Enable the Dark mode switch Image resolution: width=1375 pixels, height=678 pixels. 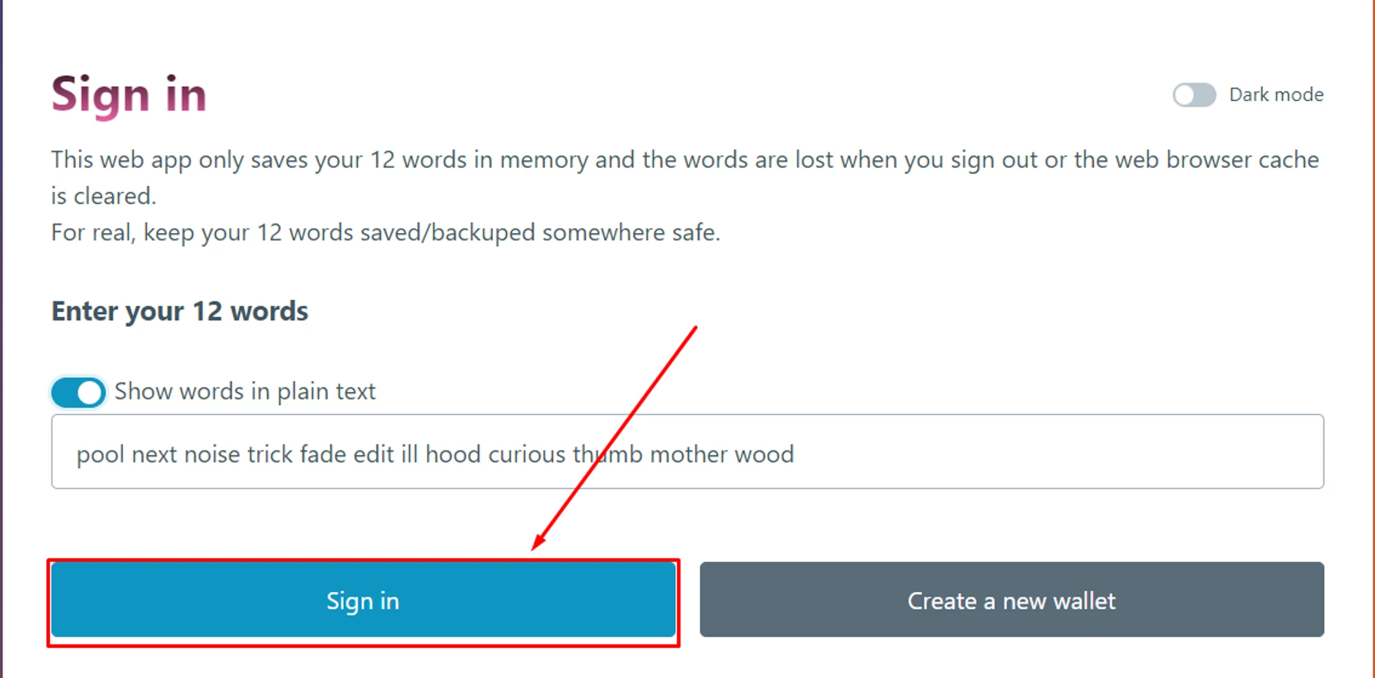pos(1193,95)
